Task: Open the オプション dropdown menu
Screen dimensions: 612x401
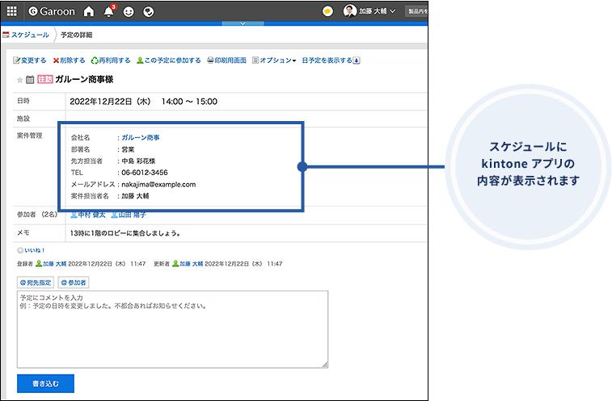Action: point(274,61)
